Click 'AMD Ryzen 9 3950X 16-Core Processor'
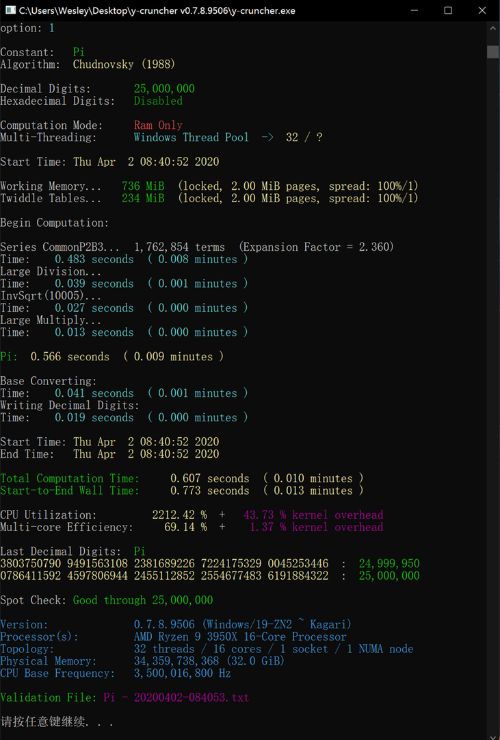 240,637
